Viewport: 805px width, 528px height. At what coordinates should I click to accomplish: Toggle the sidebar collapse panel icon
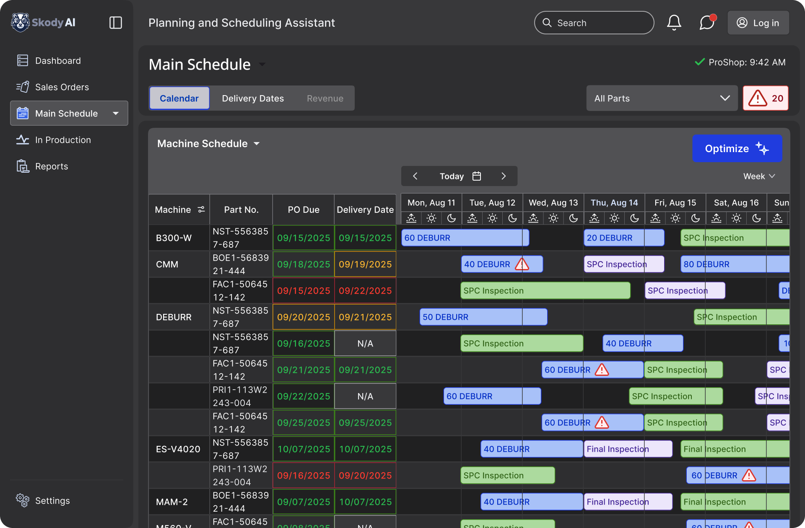[x=115, y=23]
